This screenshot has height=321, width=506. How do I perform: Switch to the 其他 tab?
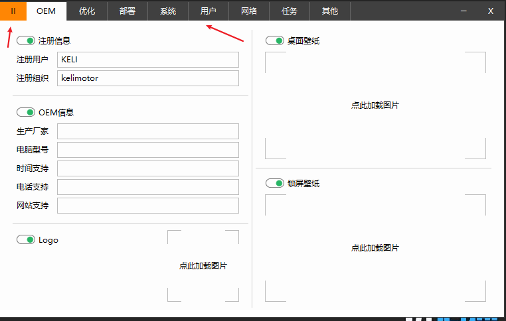pyautogui.click(x=330, y=11)
